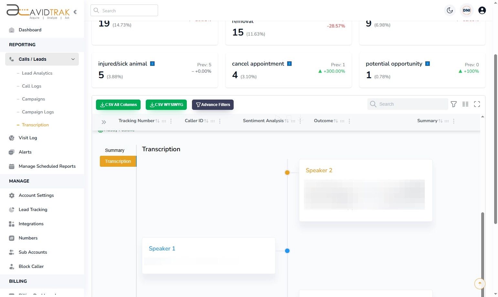Sort table by Outcome column
This screenshot has width=498, height=297.
pyautogui.click(x=336, y=121)
